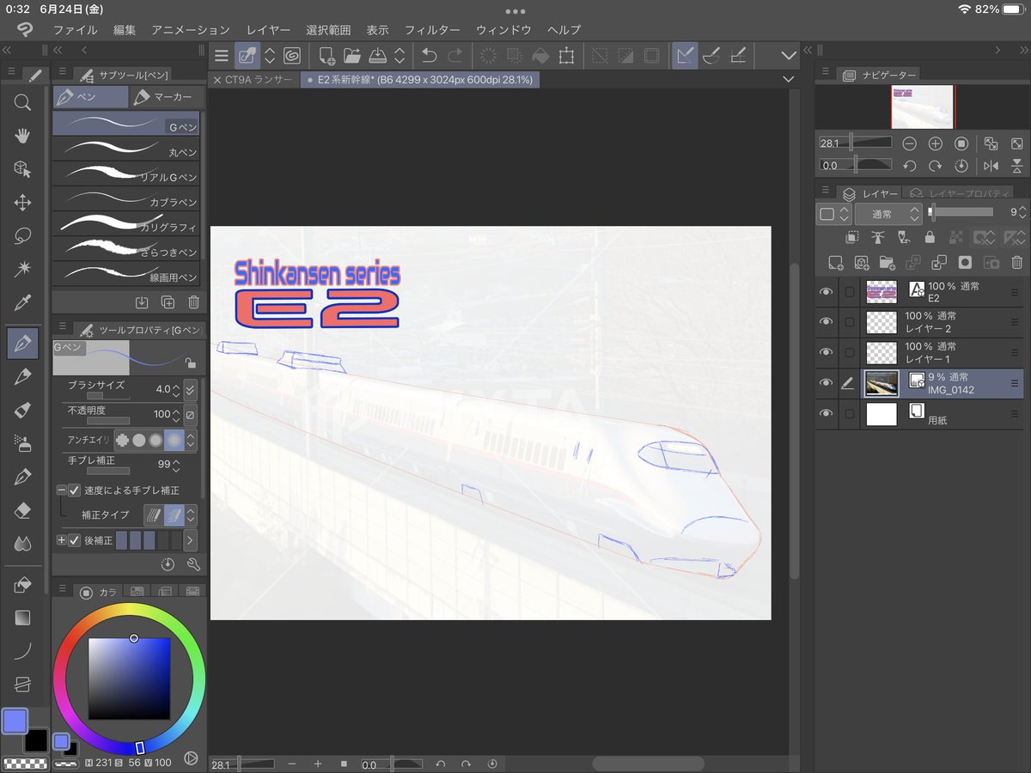Switch to the マーカー sub tool tab

tap(165, 97)
